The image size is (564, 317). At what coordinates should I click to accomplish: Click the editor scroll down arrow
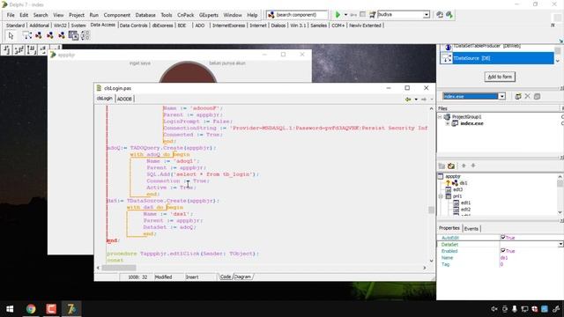point(431,261)
